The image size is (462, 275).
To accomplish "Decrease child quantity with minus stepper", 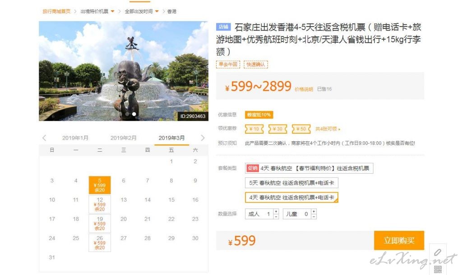I will pos(314,216).
